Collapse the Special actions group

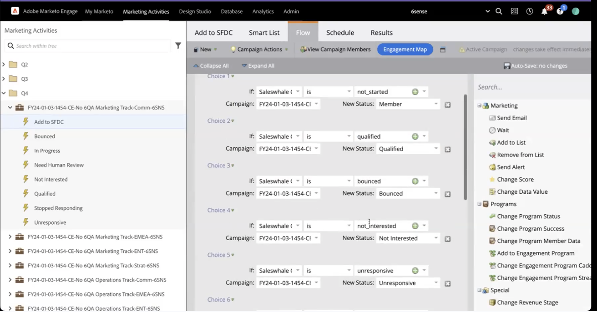[x=479, y=290]
